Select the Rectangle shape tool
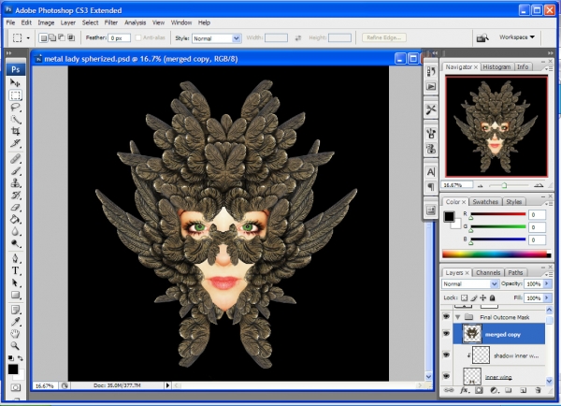This screenshot has height=406, width=561. pyautogui.click(x=15, y=295)
